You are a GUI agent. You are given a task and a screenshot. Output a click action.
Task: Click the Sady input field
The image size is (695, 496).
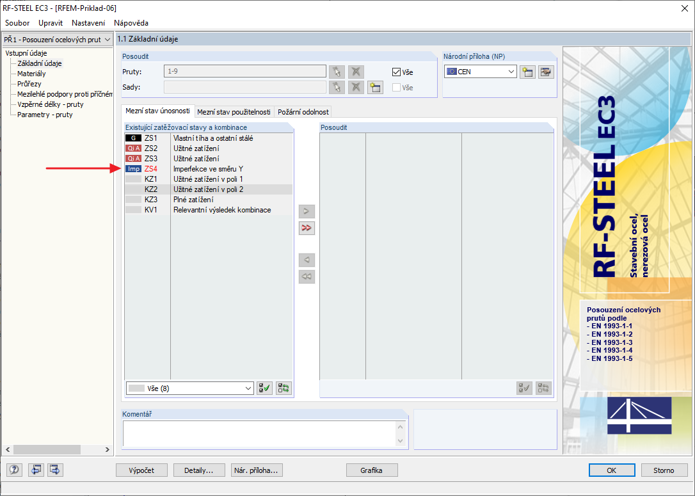pos(245,87)
